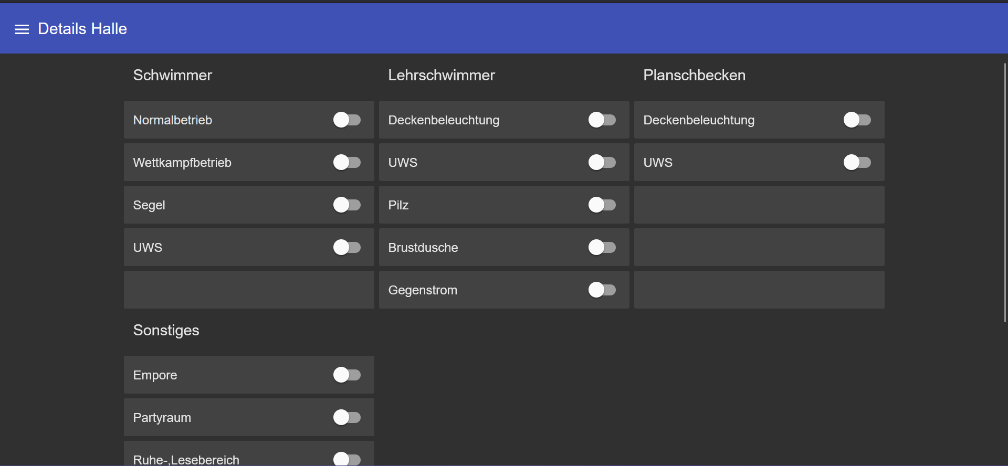Click the Segel label

(149, 205)
